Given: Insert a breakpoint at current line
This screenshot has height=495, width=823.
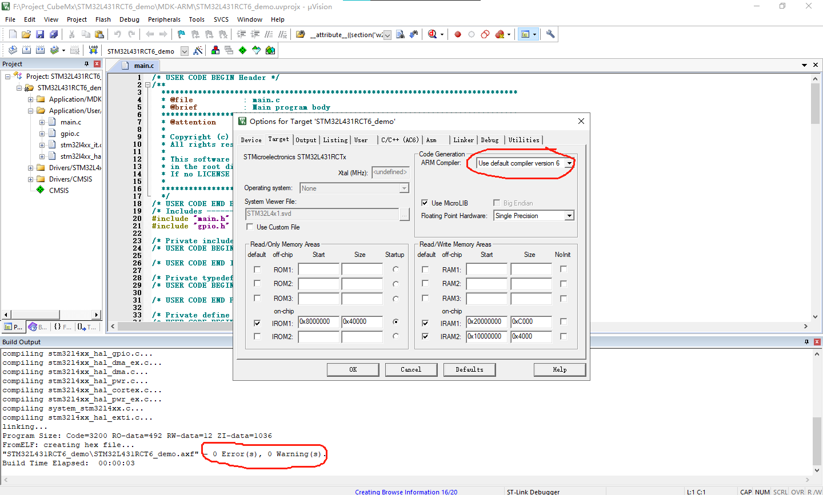Looking at the screenshot, I should point(457,34).
